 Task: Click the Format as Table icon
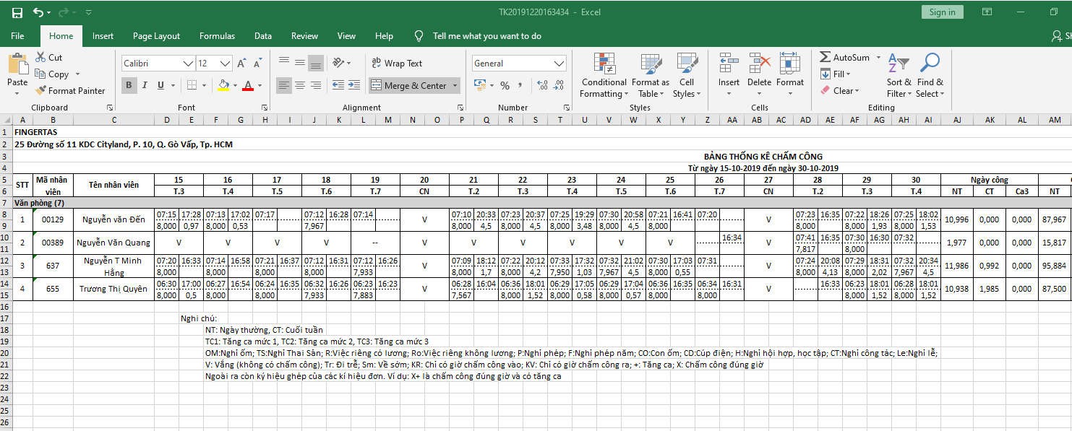coord(650,76)
